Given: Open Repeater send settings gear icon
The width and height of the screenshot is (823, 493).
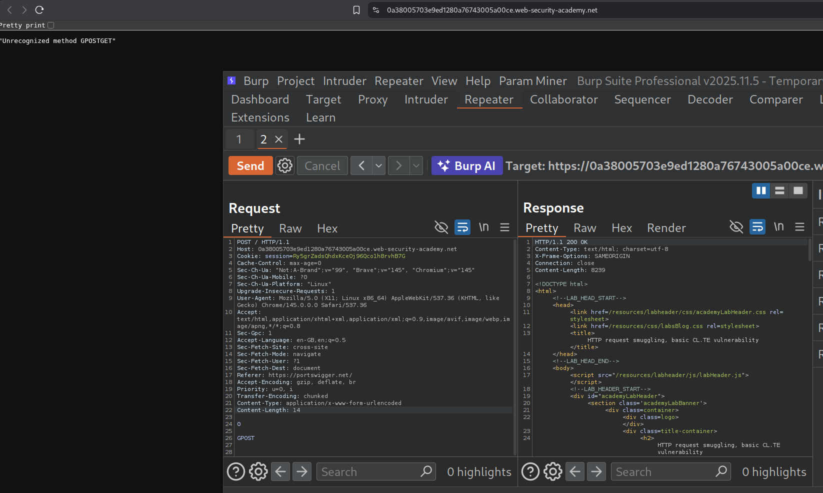Looking at the screenshot, I should pos(285,165).
